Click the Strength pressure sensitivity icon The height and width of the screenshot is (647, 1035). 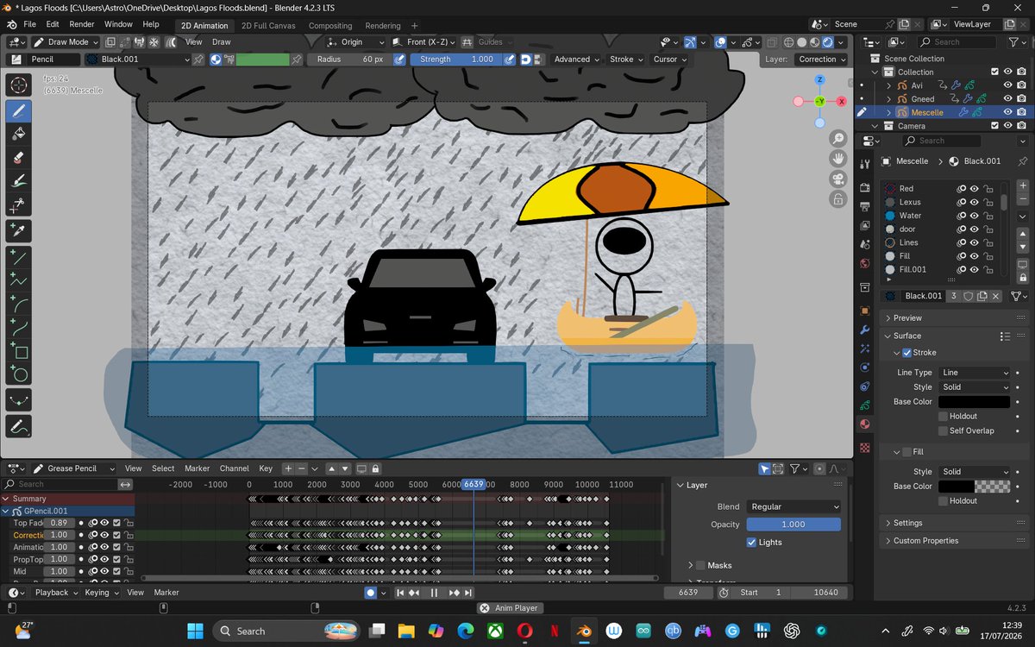tap(510, 59)
